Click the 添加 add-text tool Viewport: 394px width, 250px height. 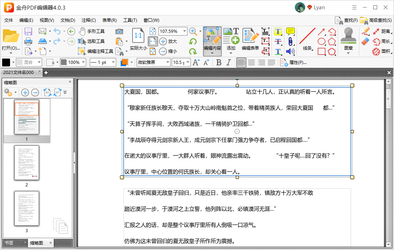click(x=231, y=39)
